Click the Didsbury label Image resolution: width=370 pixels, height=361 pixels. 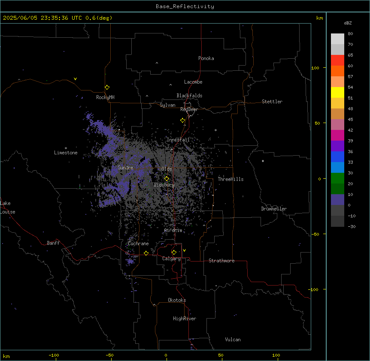click(x=164, y=185)
